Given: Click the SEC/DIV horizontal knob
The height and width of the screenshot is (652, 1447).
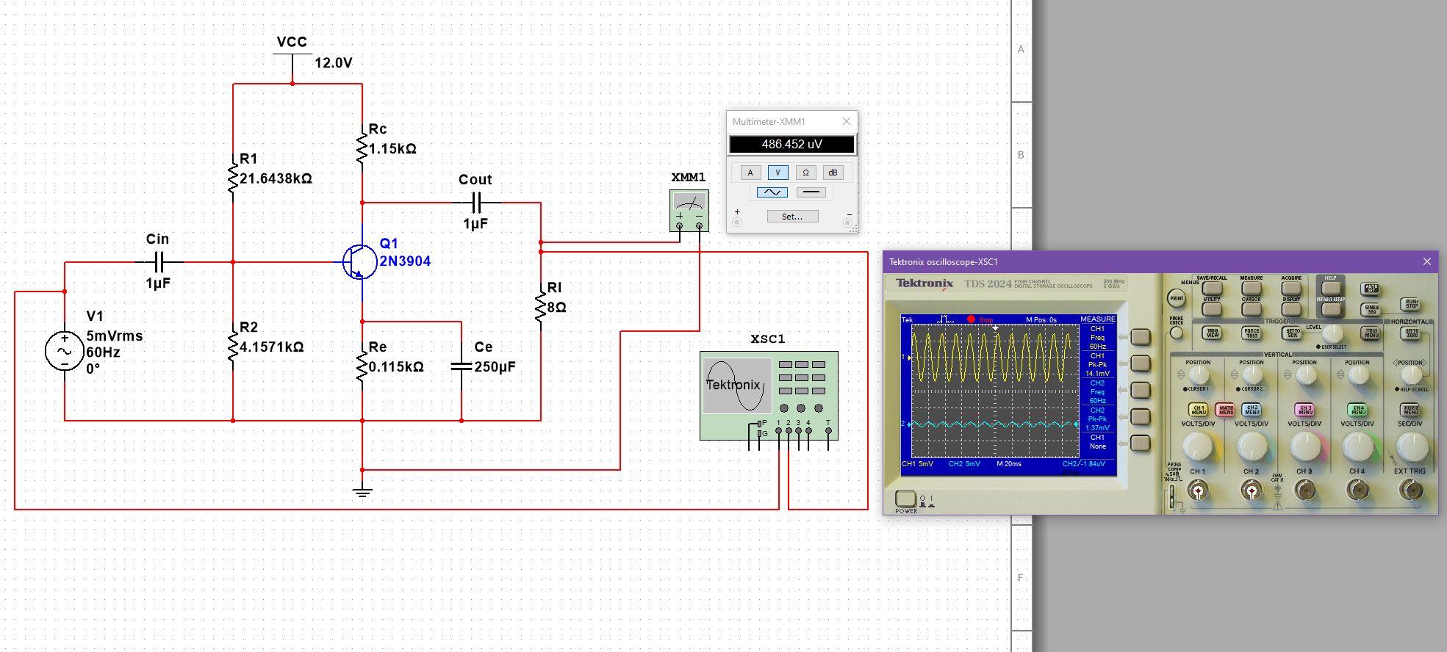Looking at the screenshot, I should click(x=1412, y=446).
